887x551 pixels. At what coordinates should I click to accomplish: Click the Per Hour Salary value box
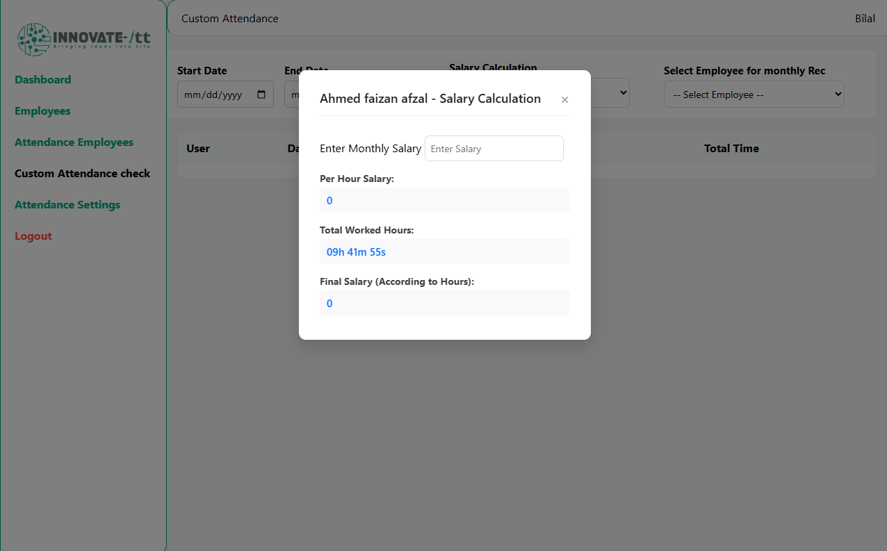pyautogui.click(x=444, y=201)
